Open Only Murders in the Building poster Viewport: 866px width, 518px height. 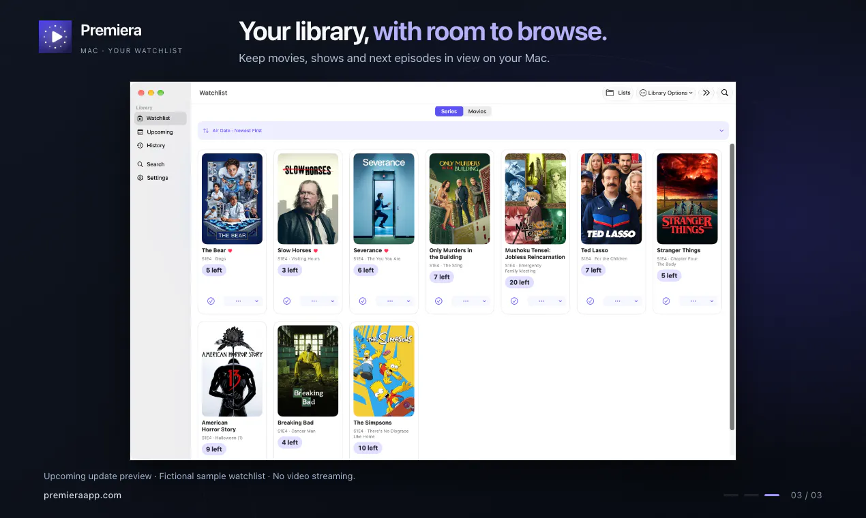460,198
